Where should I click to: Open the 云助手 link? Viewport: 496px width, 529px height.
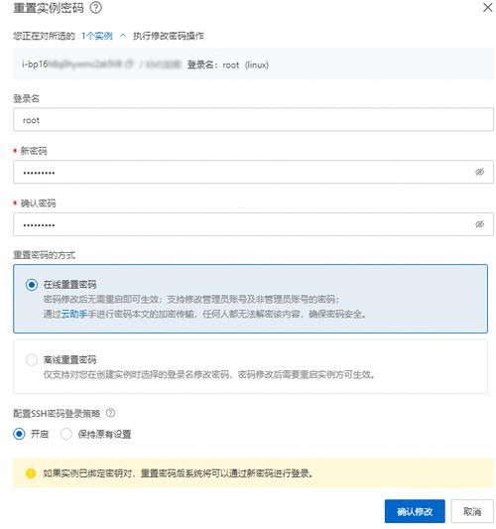pyautogui.click(x=74, y=314)
